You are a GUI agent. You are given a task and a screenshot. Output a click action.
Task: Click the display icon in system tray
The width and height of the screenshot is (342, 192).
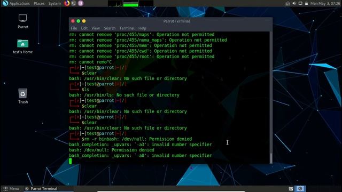click(x=300, y=4)
